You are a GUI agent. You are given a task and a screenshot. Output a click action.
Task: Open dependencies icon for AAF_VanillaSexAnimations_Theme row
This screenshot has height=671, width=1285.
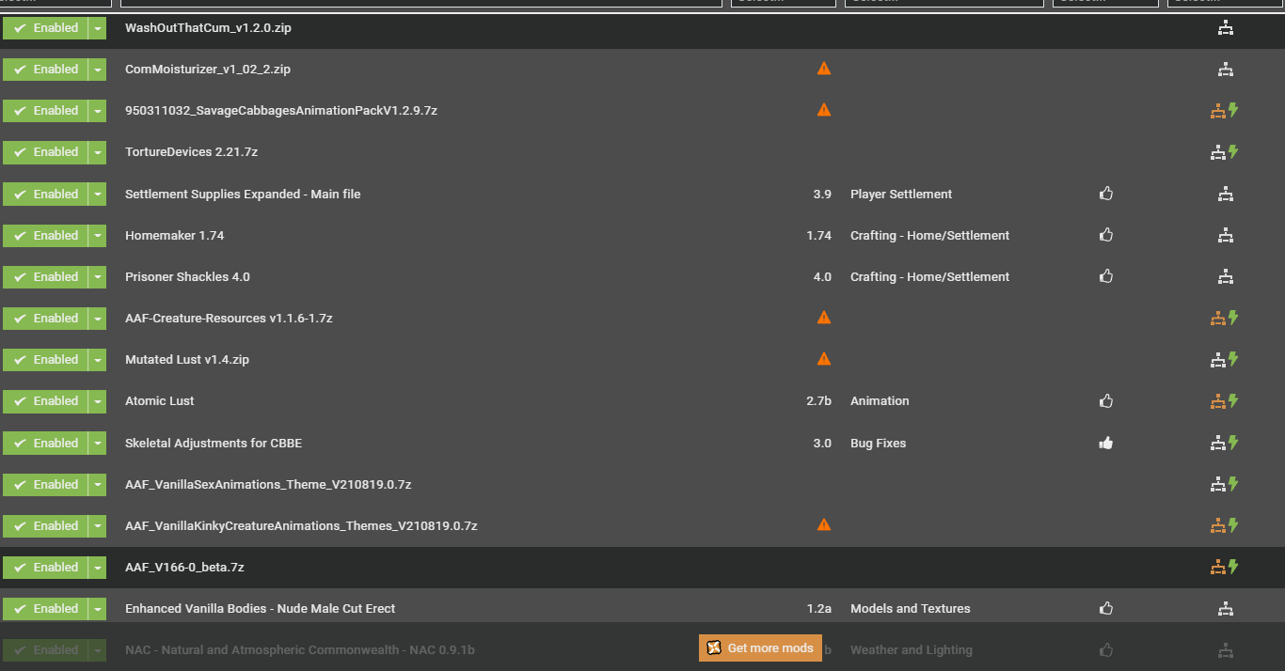[x=1217, y=485]
